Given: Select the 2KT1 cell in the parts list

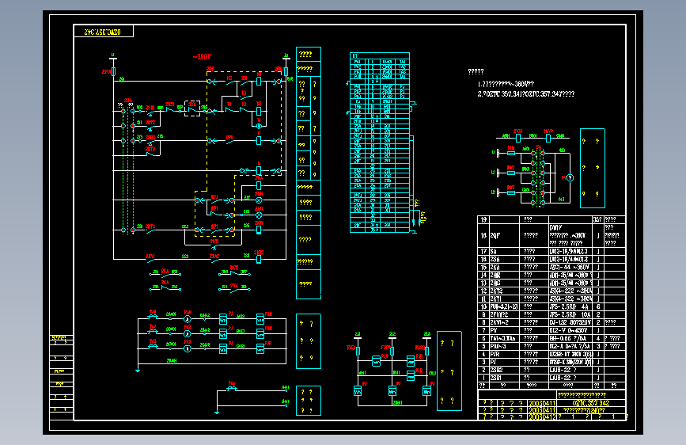Looking at the screenshot, I should click(504, 299).
